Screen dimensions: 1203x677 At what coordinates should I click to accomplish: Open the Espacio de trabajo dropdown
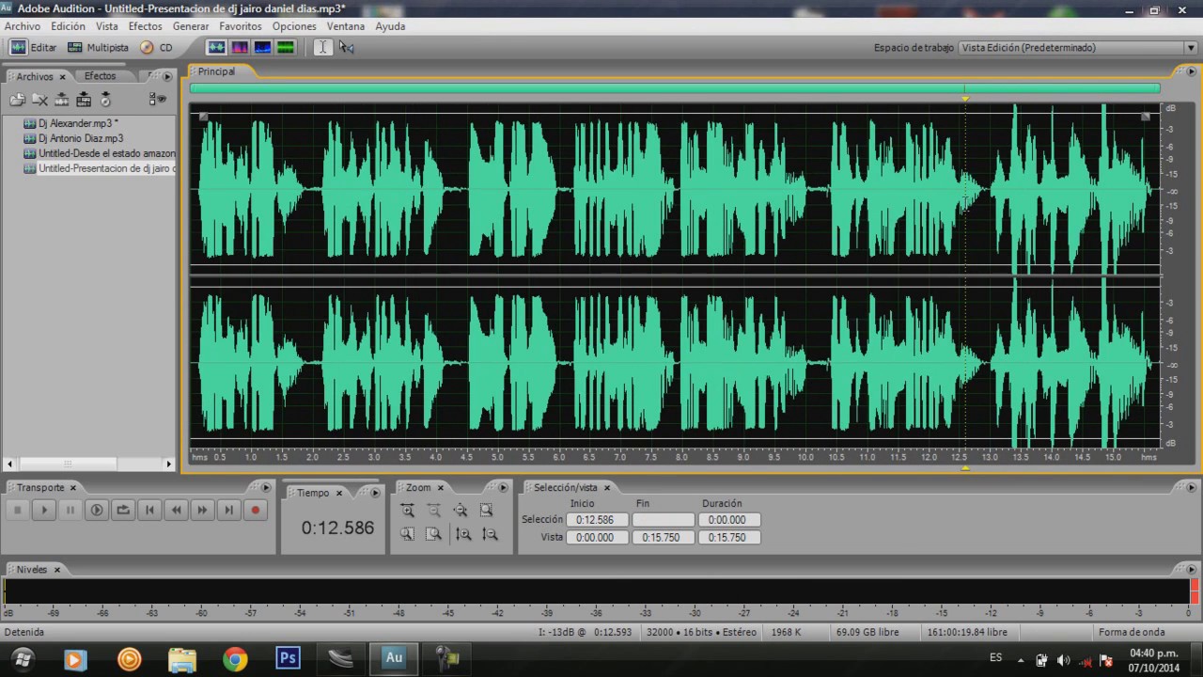(1077, 47)
